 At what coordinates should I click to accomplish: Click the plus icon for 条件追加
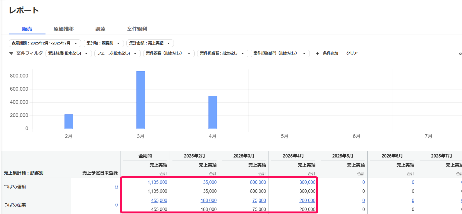(x=318, y=53)
